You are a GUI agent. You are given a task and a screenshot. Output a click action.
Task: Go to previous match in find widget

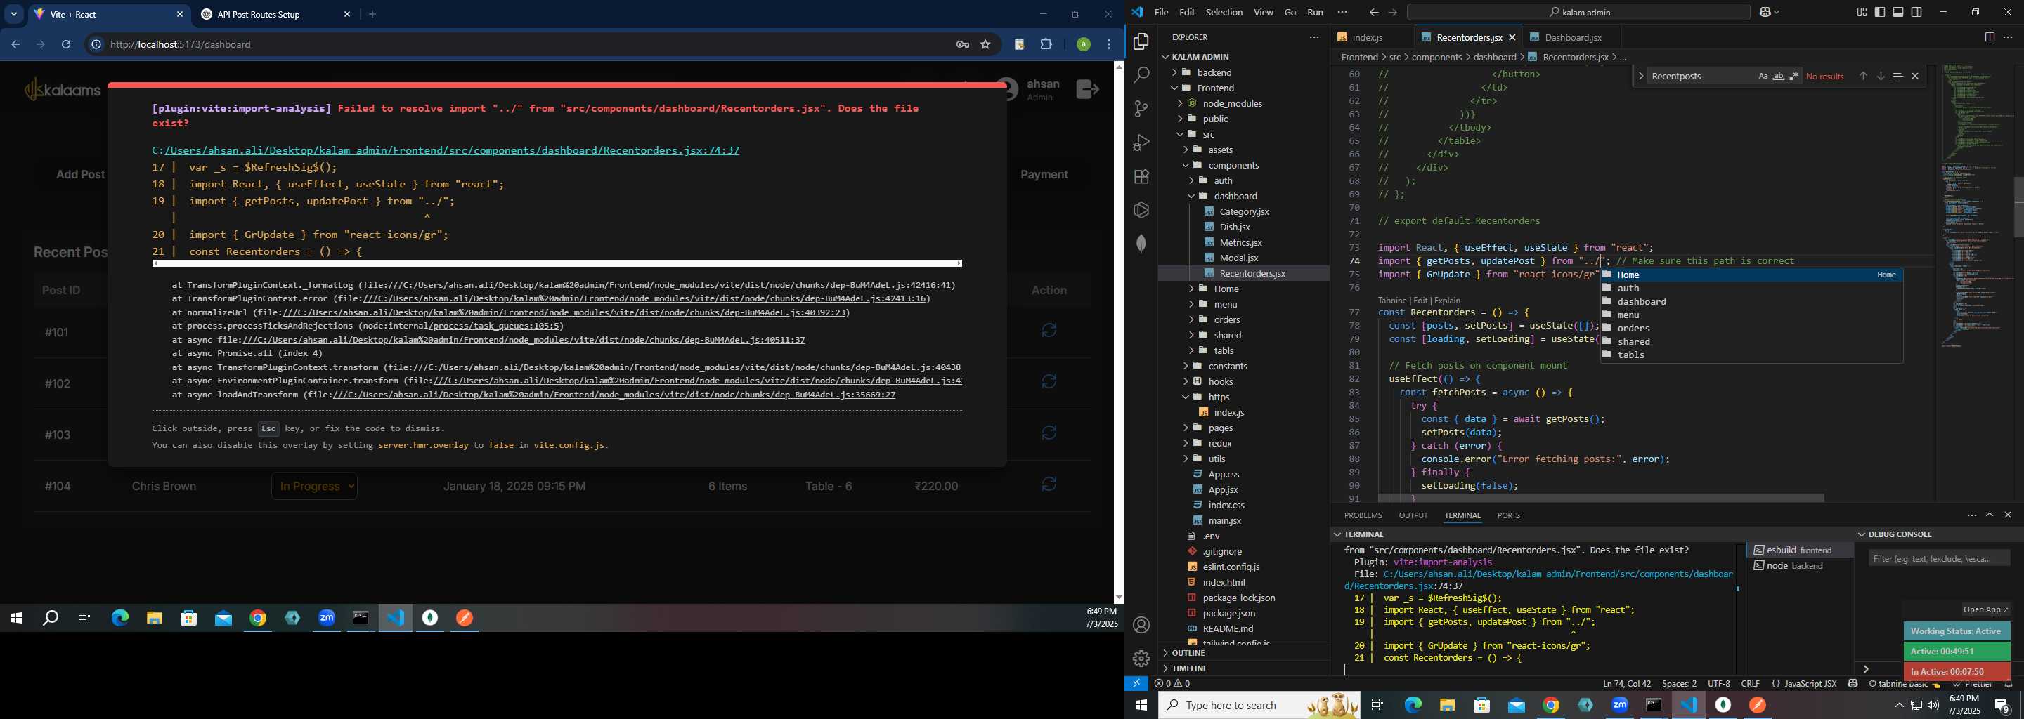click(1862, 76)
